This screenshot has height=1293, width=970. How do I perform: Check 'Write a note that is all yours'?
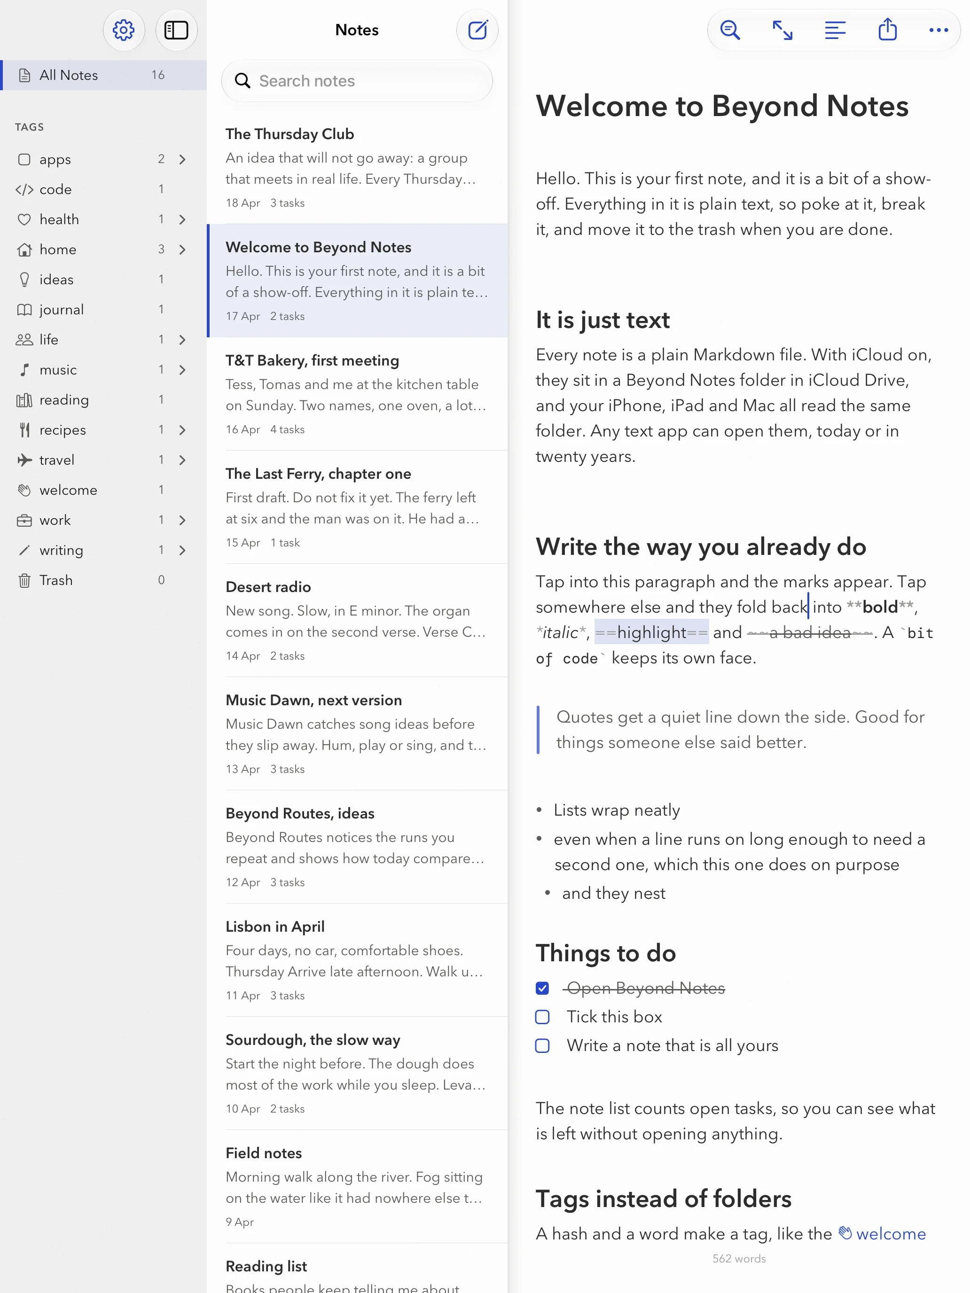click(543, 1046)
